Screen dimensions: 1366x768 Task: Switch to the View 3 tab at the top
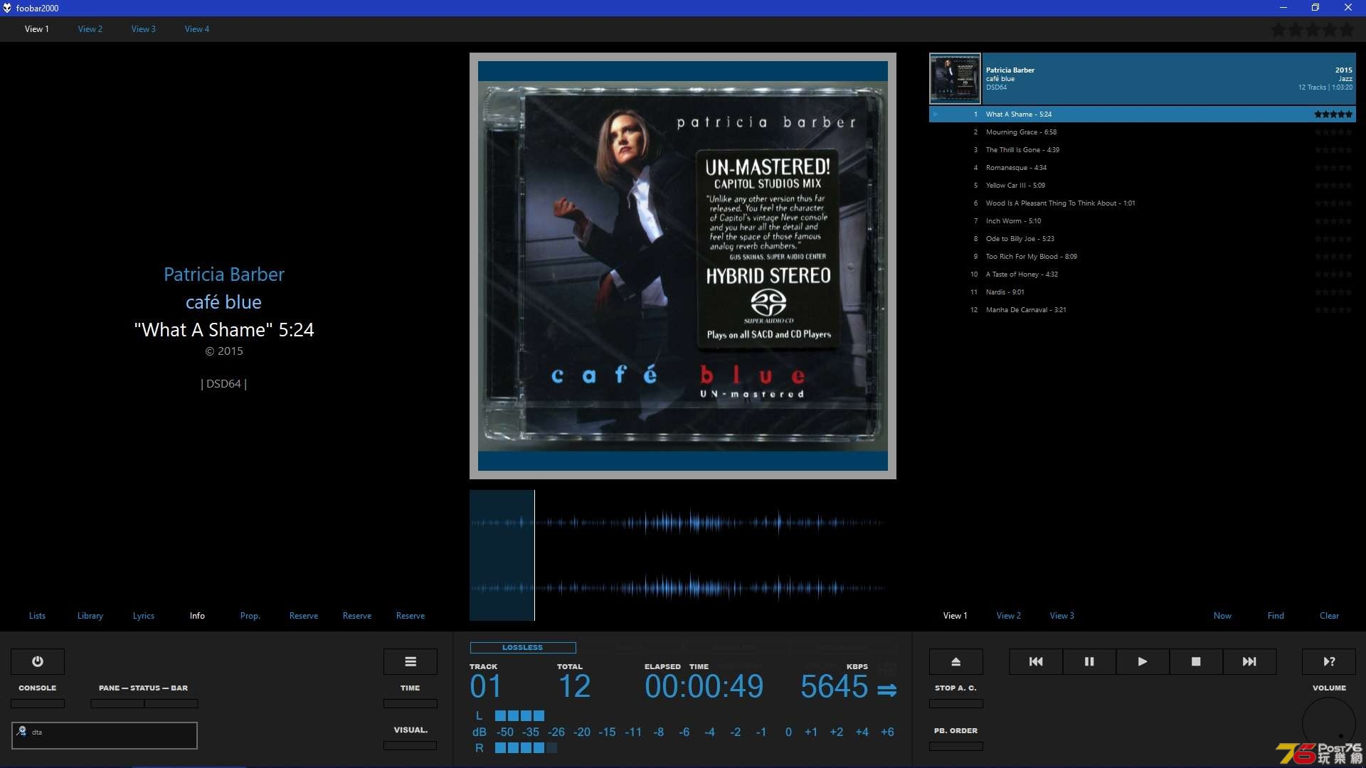click(144, 29)
